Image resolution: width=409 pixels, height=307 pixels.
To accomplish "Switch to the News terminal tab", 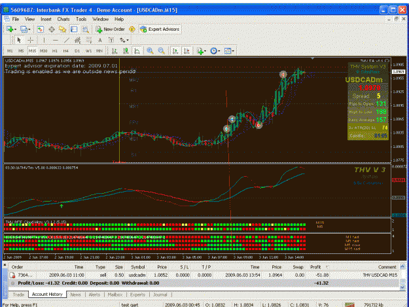I will click(75, 295).
